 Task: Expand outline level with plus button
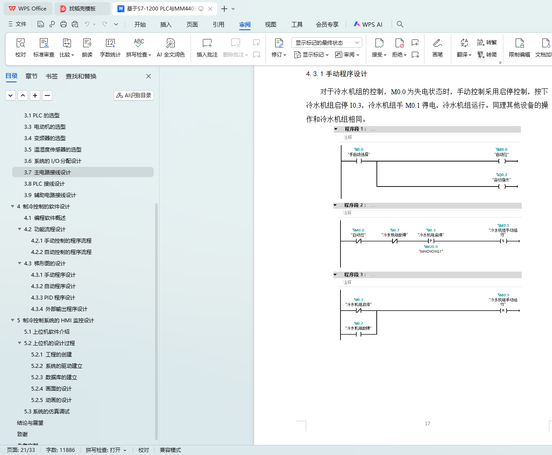[x=35, y=95]
